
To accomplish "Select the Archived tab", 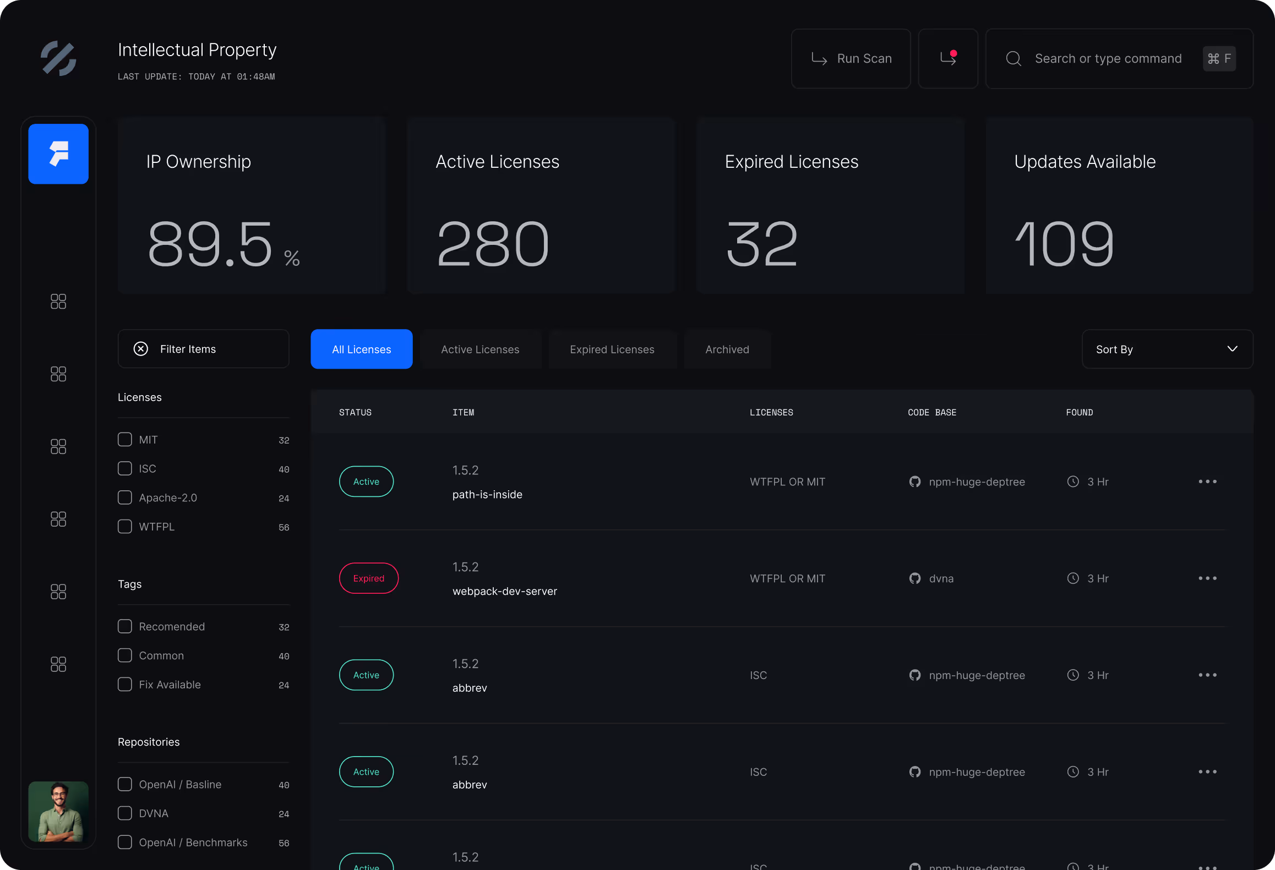I will click(x=727, y=349).
